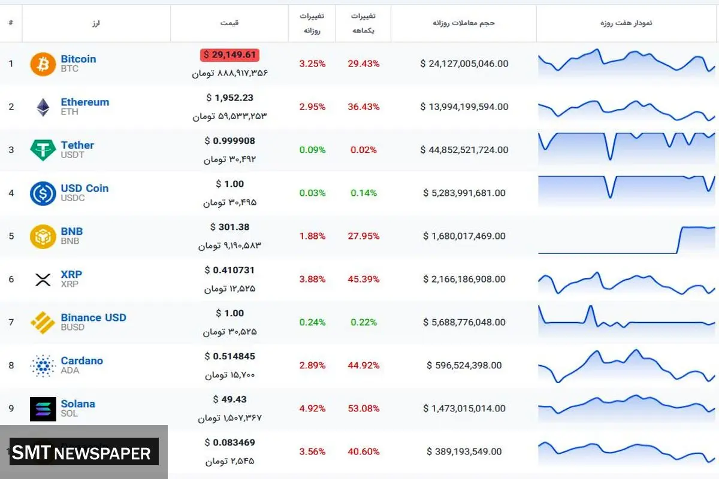Click Cardano daily change 2.89%
Viewport: 719px width, 479px height.
click(x=312, y=365)
